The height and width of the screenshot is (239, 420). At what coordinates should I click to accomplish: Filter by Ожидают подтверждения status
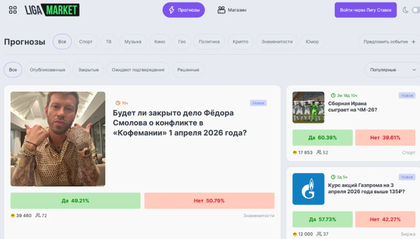pos(138,70)
